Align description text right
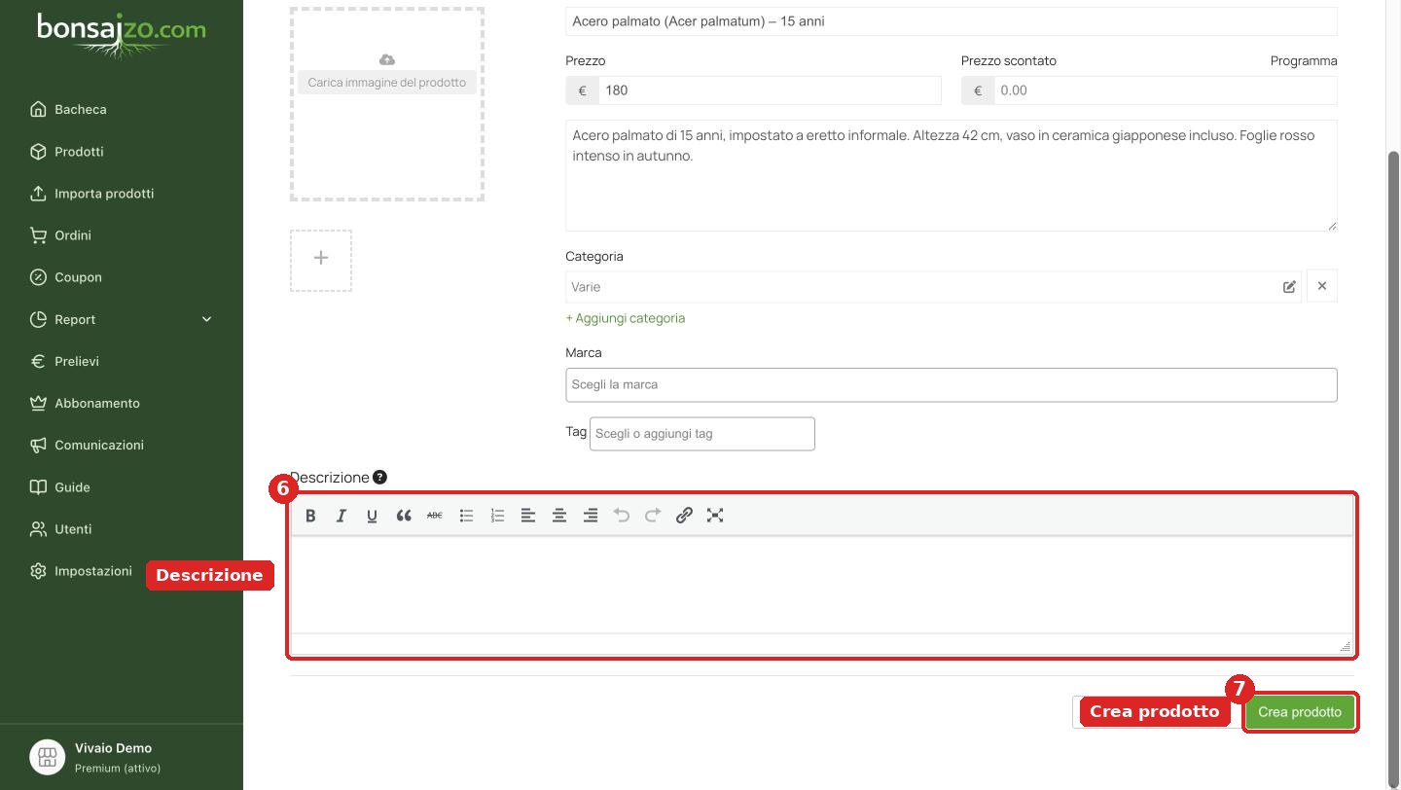The height and width of the screenshot is (790, 1401). 591,516
